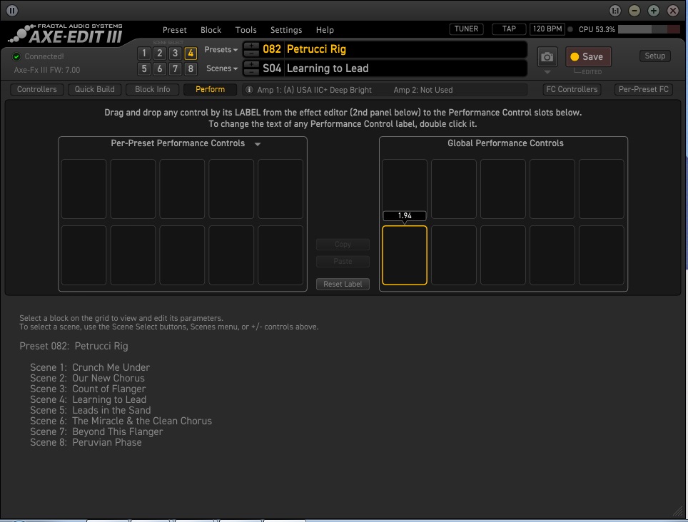Click 'Axe-Fx III FW: 7.00' text
The height and width of the screenshot is (522, 688).
point(47,70)
